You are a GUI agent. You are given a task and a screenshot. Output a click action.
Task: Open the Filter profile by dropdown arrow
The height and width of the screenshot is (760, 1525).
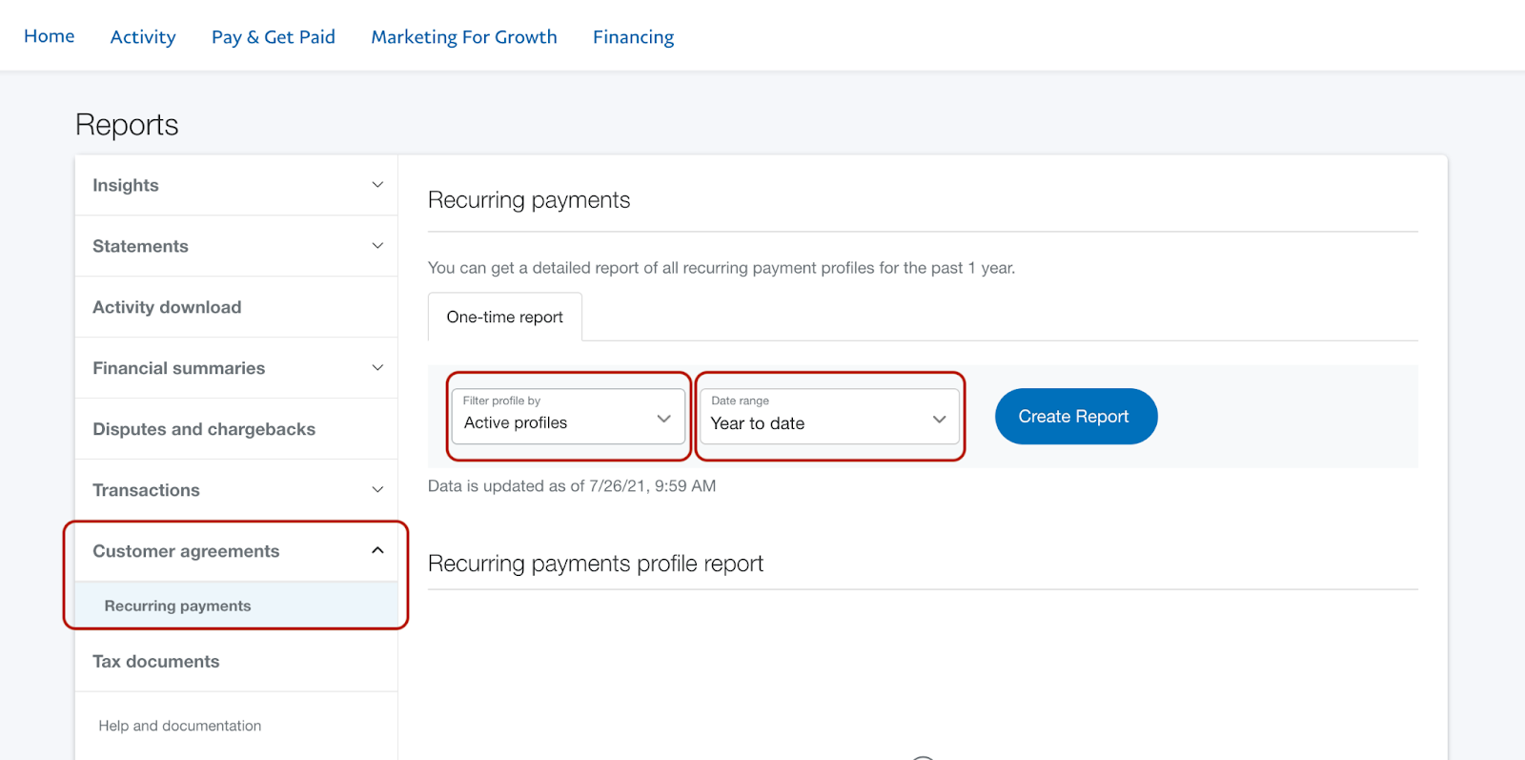pyautogui.click(x=664, y=419)
